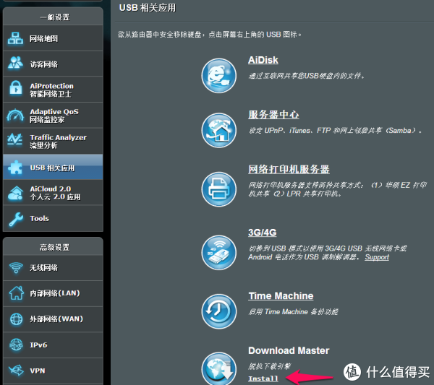Go to 访客网络 in the sidebar
The width and height of the screenshot is (434, 385).
53,64
